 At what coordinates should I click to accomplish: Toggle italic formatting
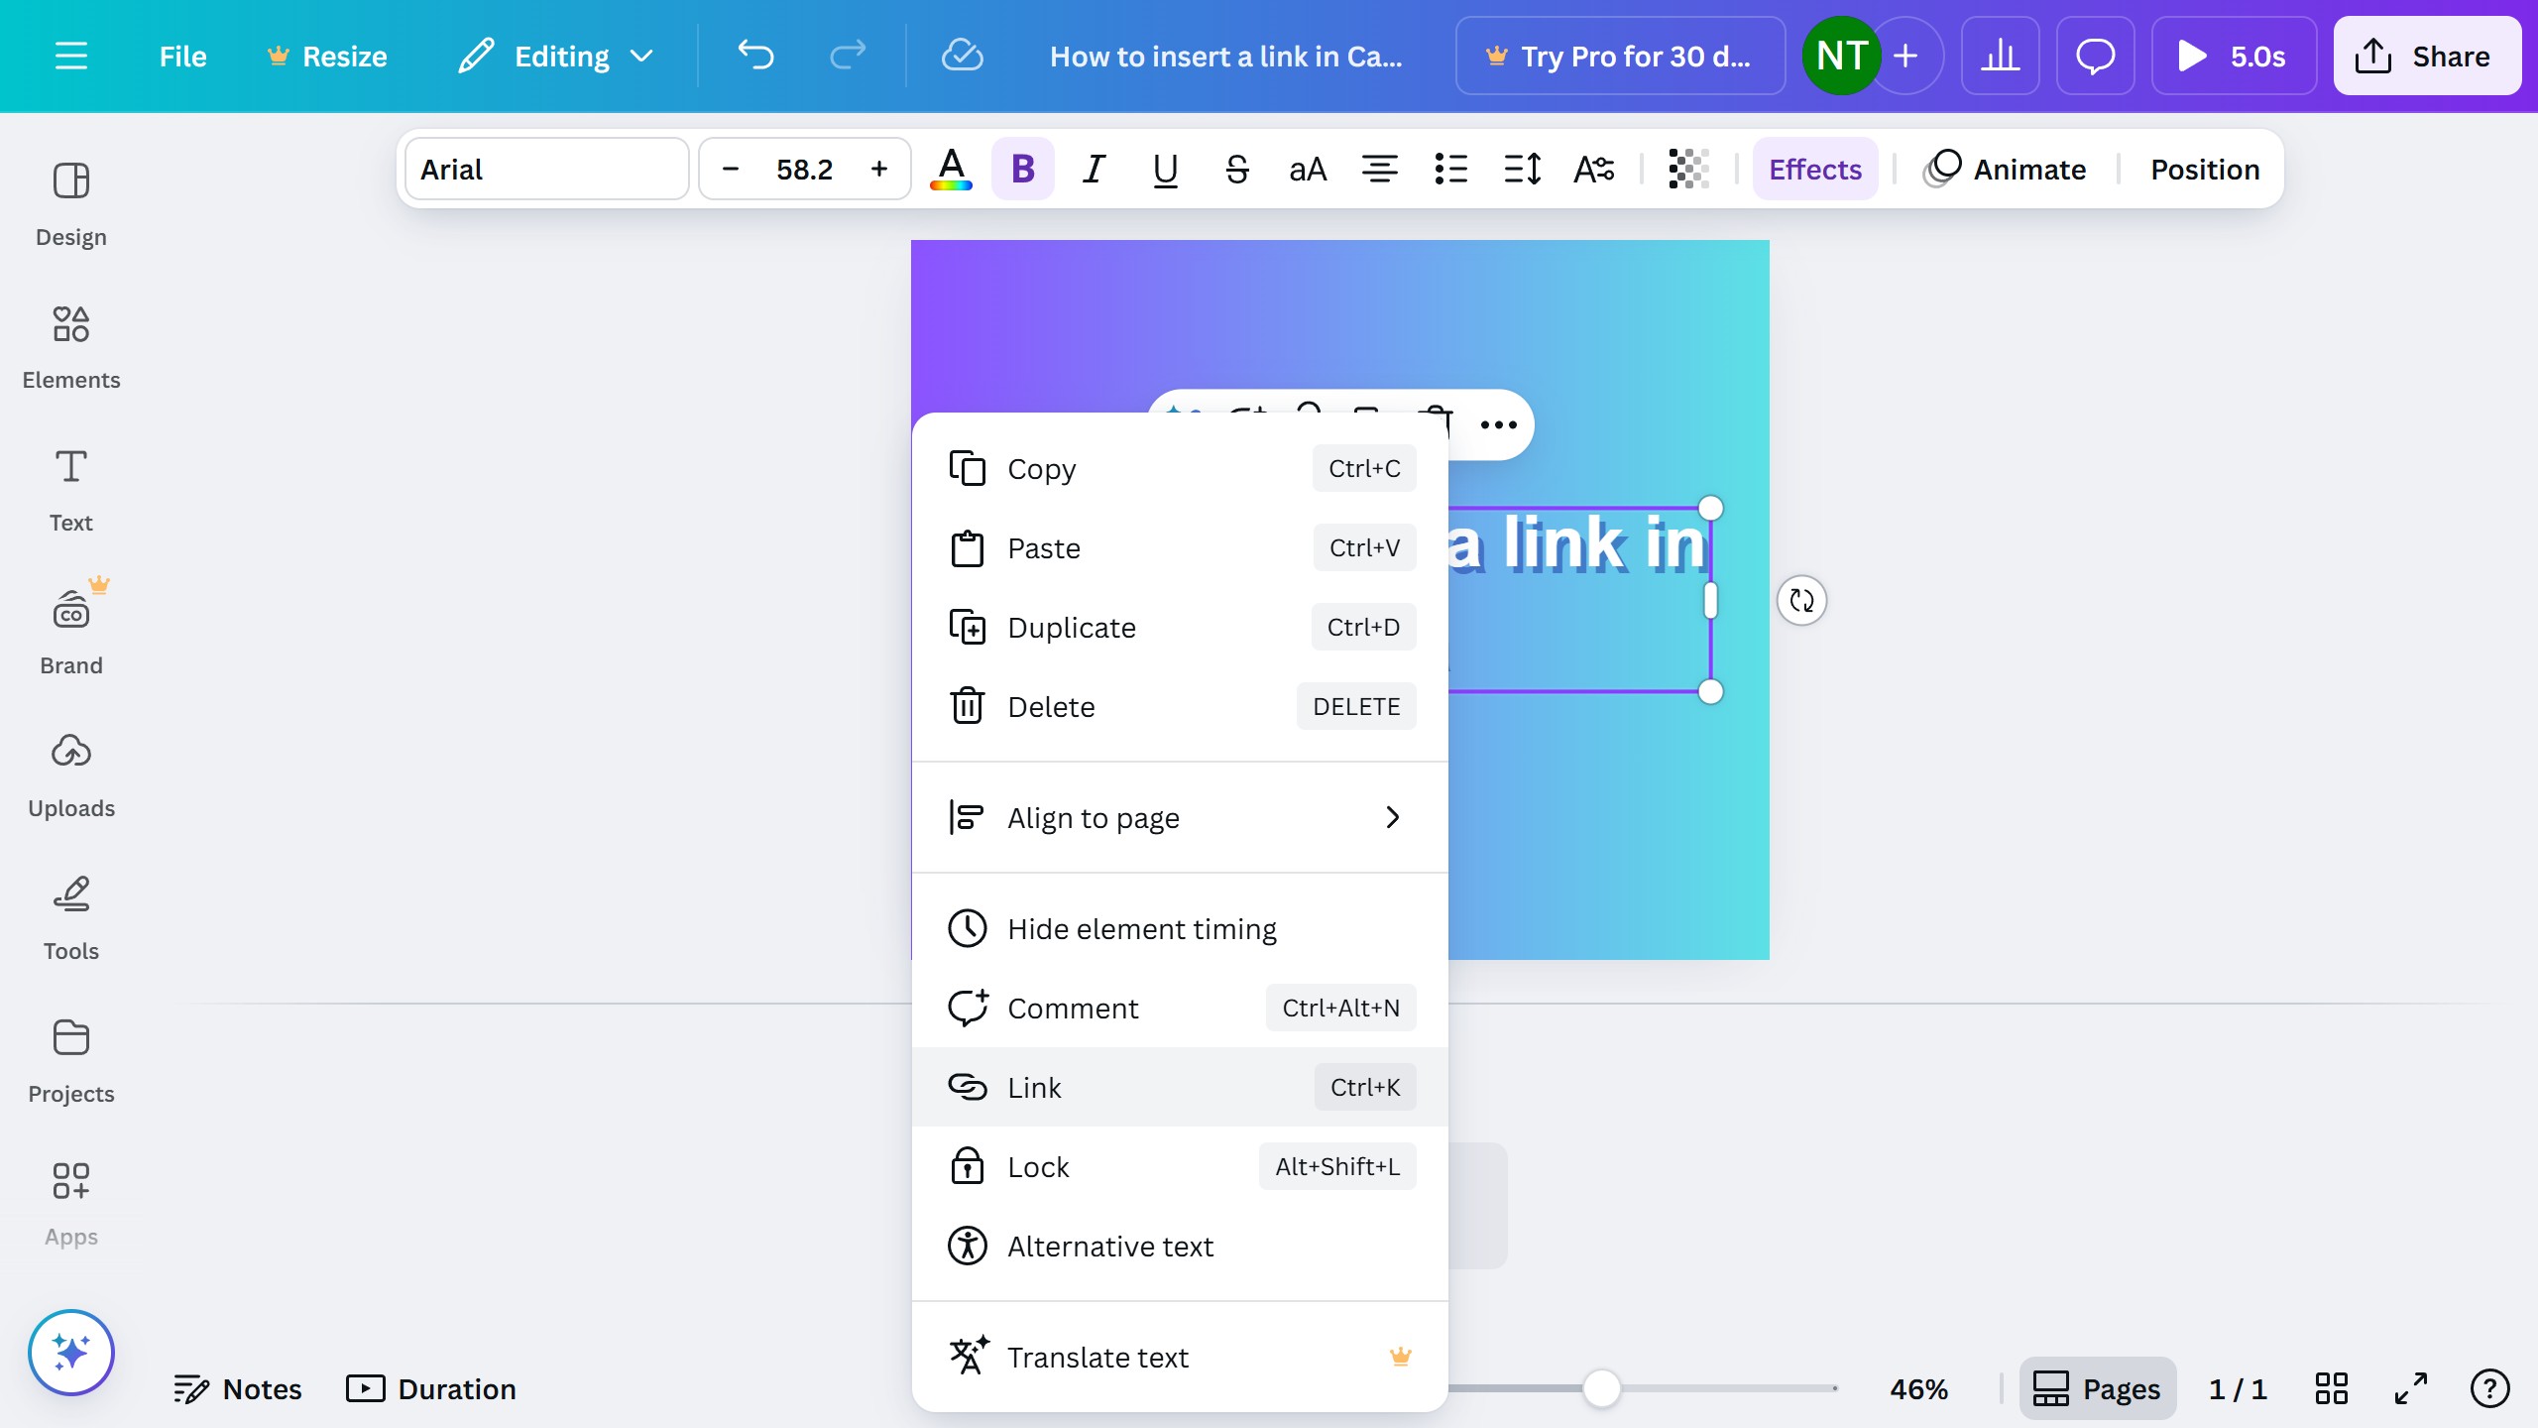click(1094, 169)
